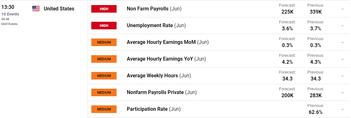Click the 339K previous payrolls value
351x118 pixels.
tap(316, 12)
